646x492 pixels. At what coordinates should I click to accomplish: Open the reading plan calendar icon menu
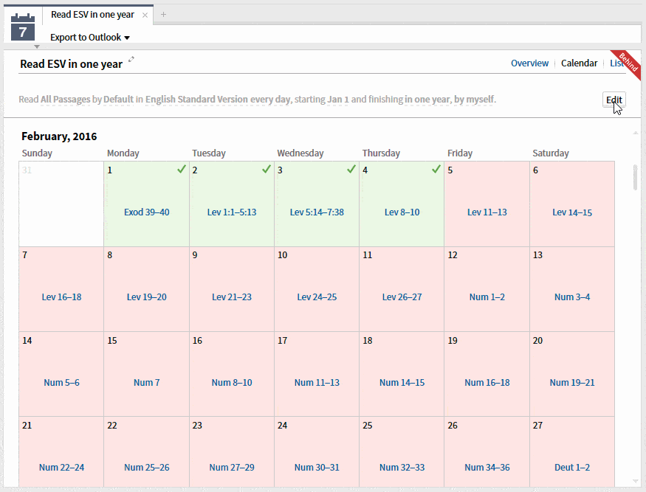(x=23, y=27)
